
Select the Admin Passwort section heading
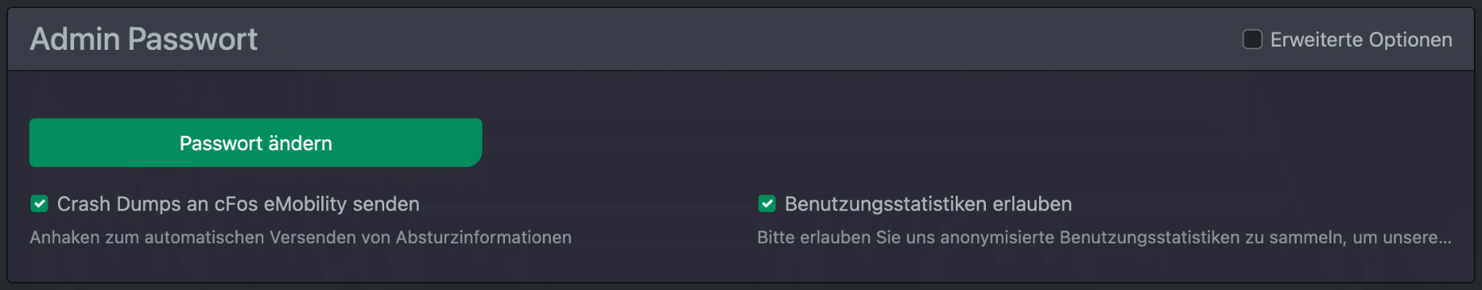tap(143, 39)
